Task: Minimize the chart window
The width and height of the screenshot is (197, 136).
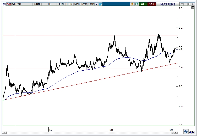Action: [x=185, y=4]
